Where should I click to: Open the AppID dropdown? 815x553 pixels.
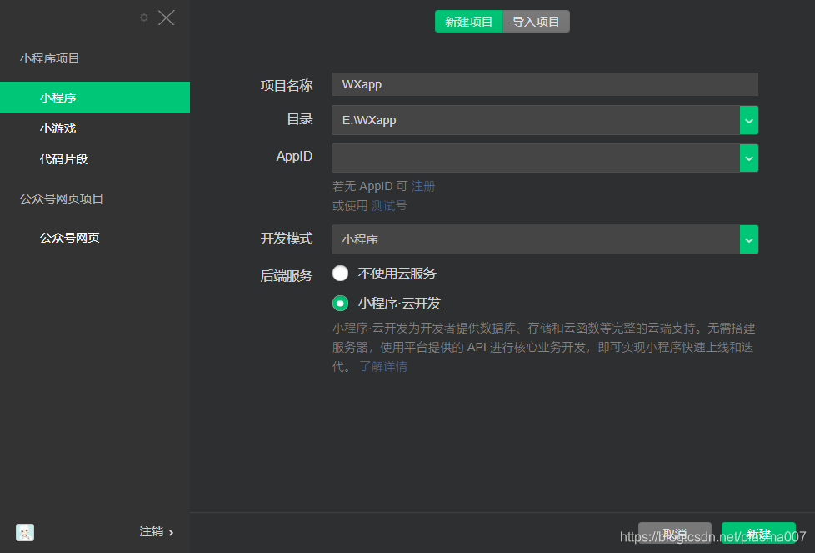[x=748, y=158]
